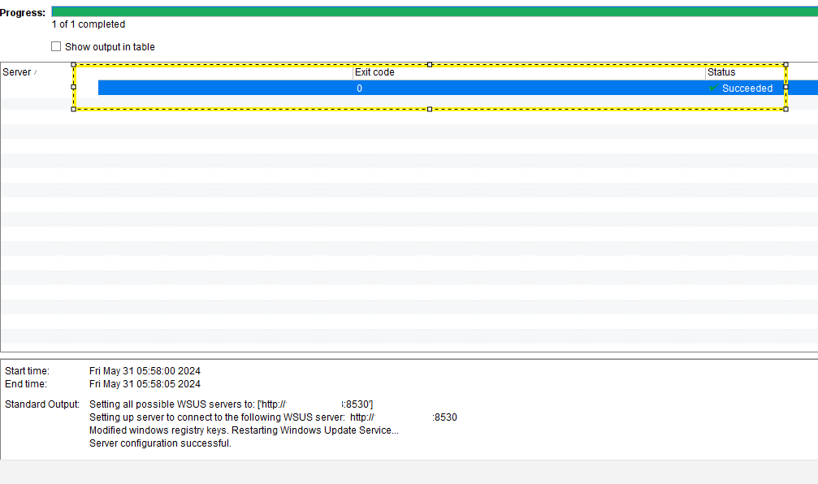The image size is (818, 484).
Task: Click the green Succeeded checkmark icon
Action: tap(713, 88)
